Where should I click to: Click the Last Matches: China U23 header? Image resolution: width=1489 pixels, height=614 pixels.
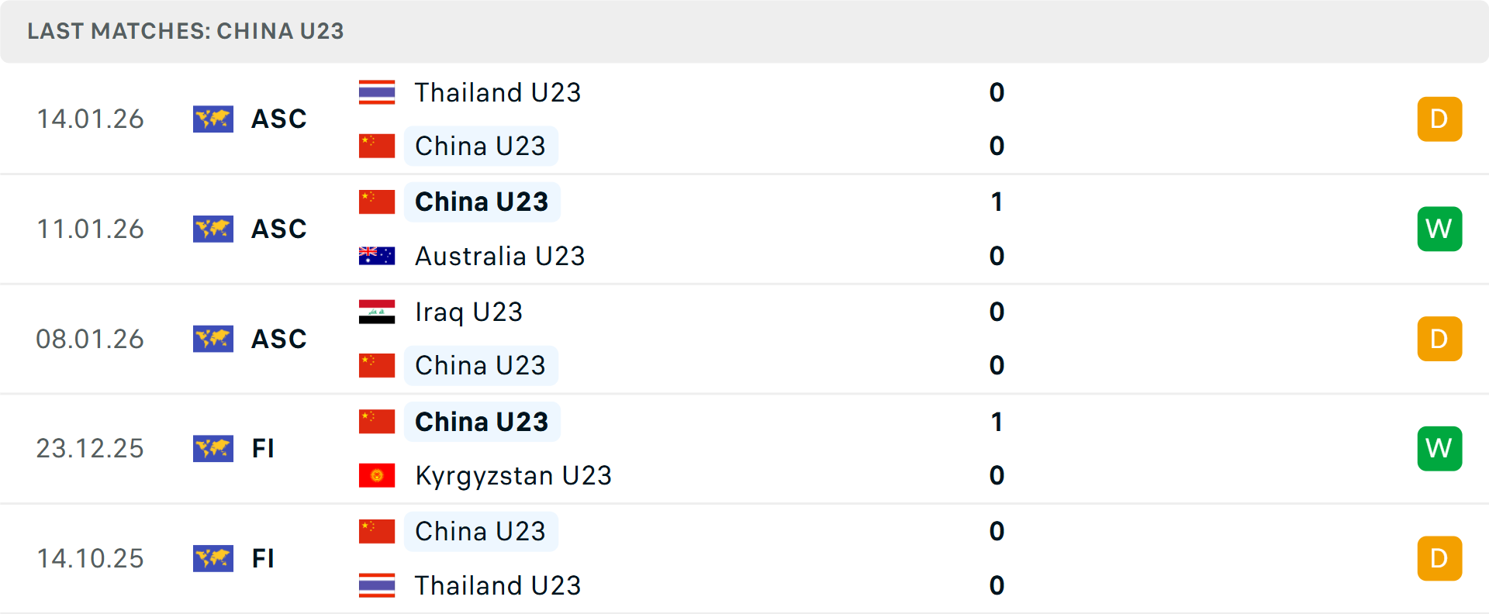pos(185,31)
